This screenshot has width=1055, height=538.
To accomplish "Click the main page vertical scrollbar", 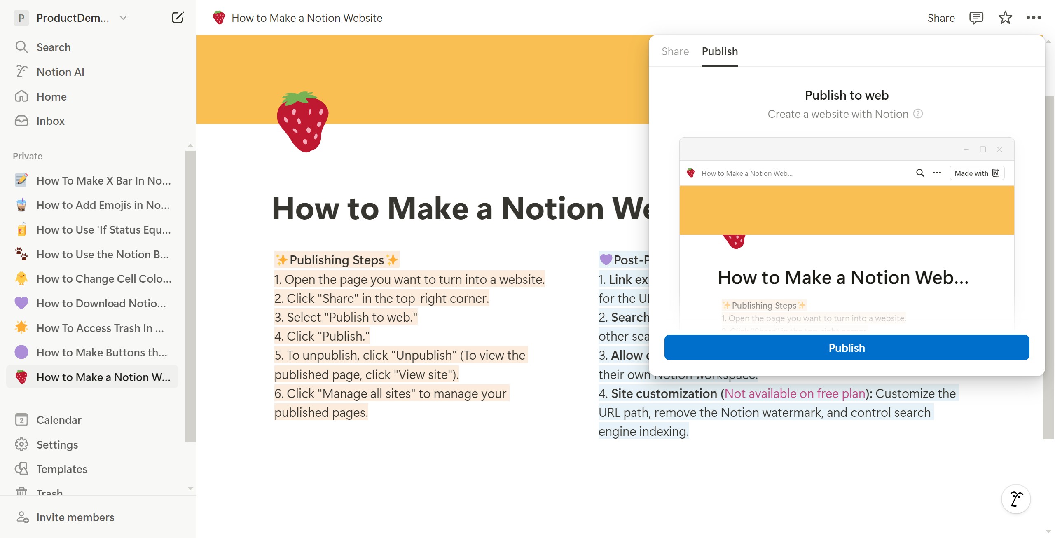I will 1049,268.
